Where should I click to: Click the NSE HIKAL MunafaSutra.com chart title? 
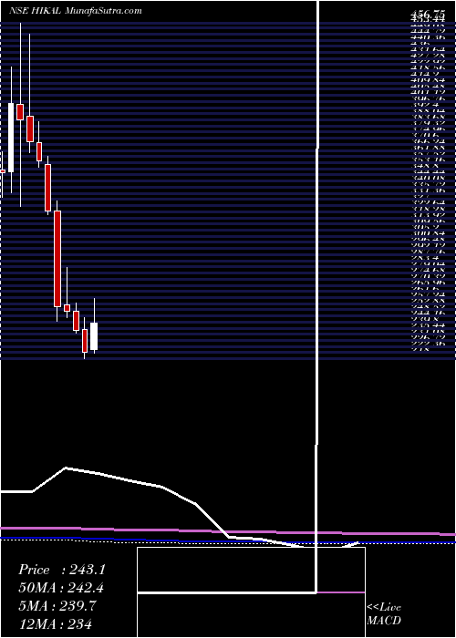point(76,11)
